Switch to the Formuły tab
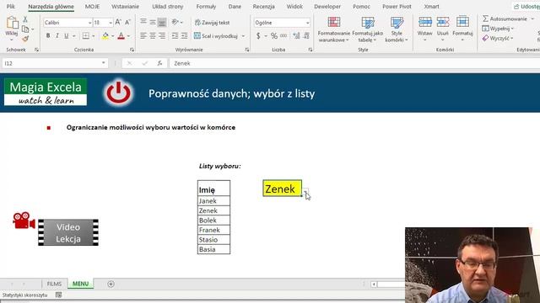 [206, 7]
